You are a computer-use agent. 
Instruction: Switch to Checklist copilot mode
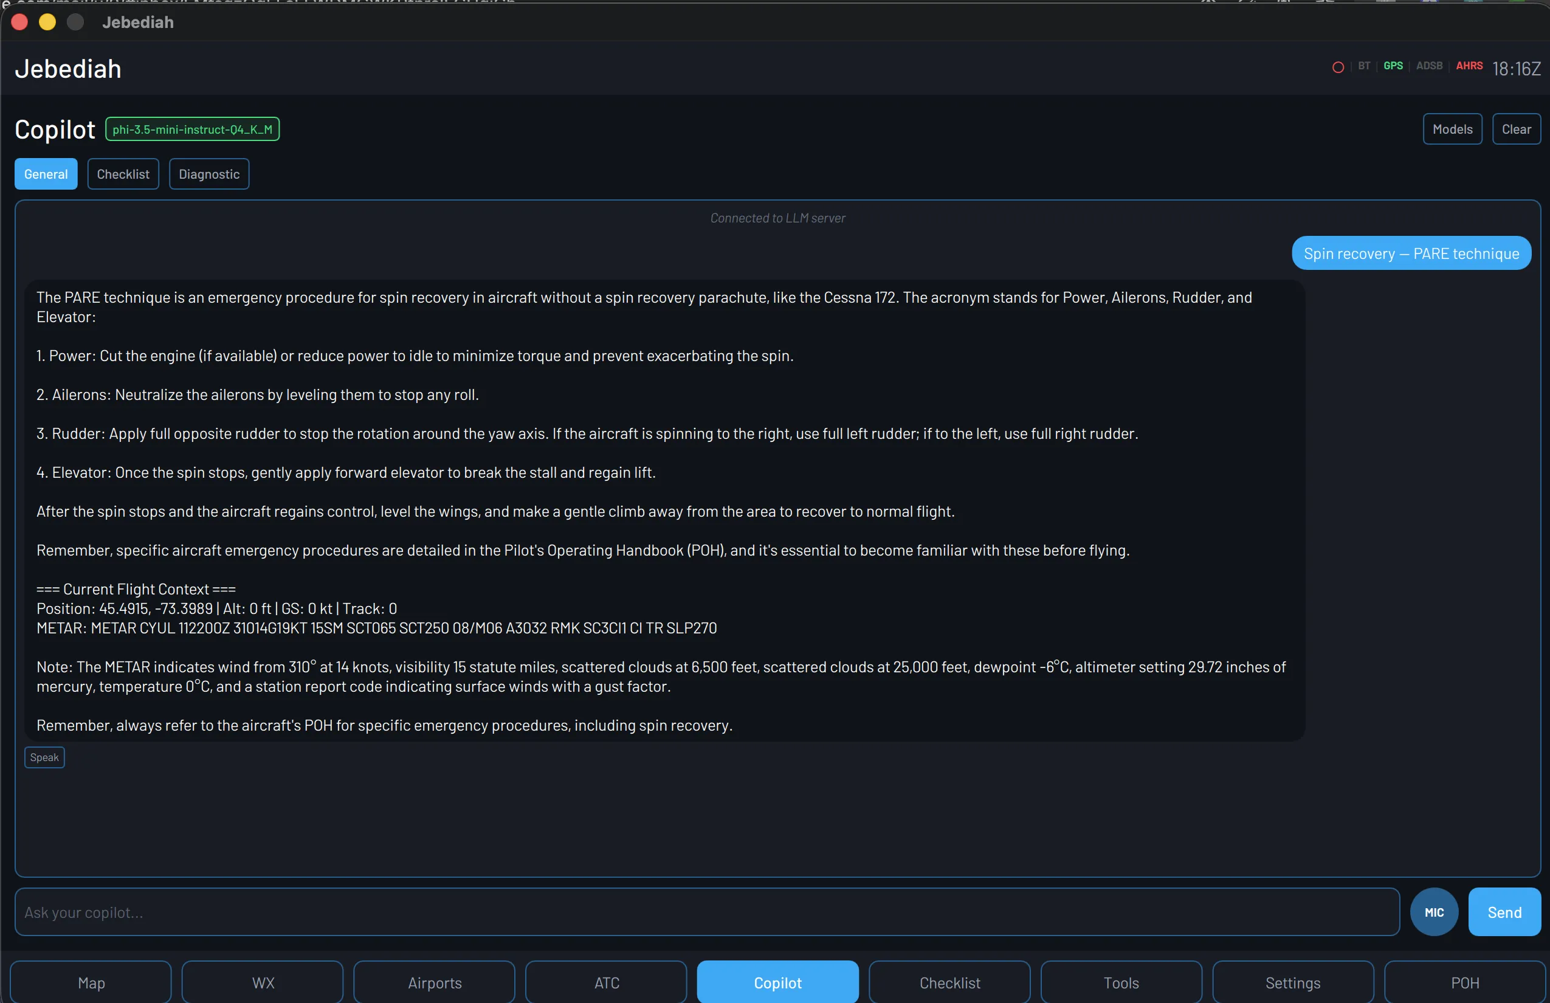(x=123, y=174)
